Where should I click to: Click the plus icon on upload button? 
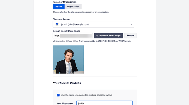click(97, 36)
